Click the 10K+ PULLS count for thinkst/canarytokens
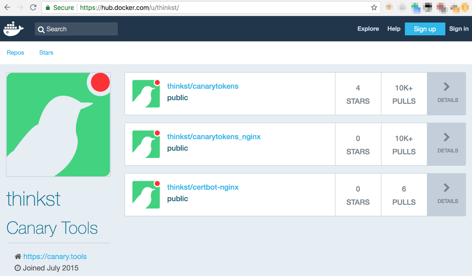 click(404, 94)
